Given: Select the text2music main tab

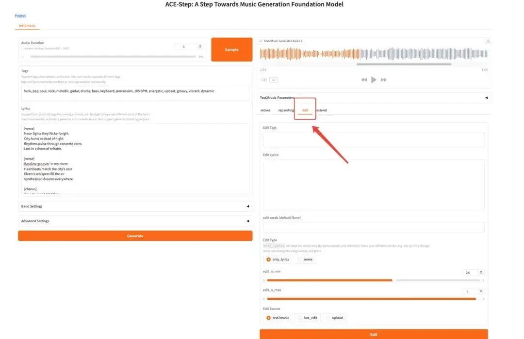Looking at the screenshot, I should point(27,26).
